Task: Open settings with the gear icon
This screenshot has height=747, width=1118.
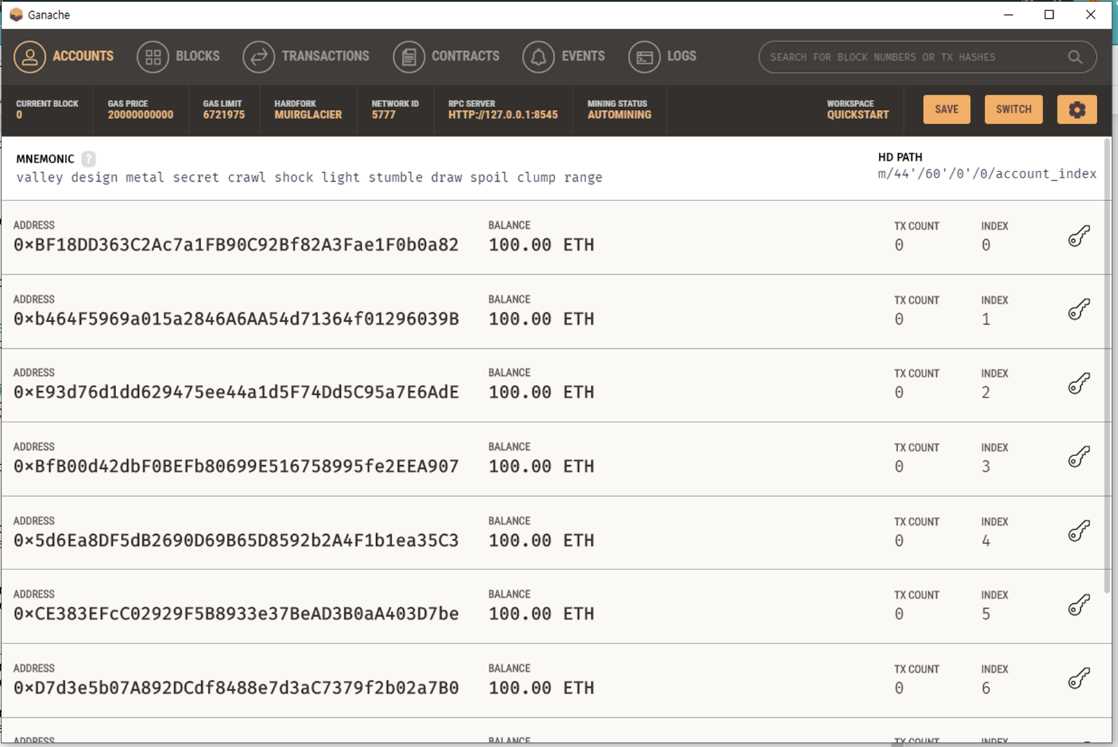Action: [x=1077, y=109]
